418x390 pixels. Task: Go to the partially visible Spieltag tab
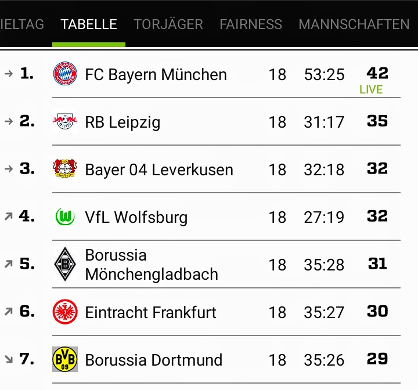coord(22,24)
